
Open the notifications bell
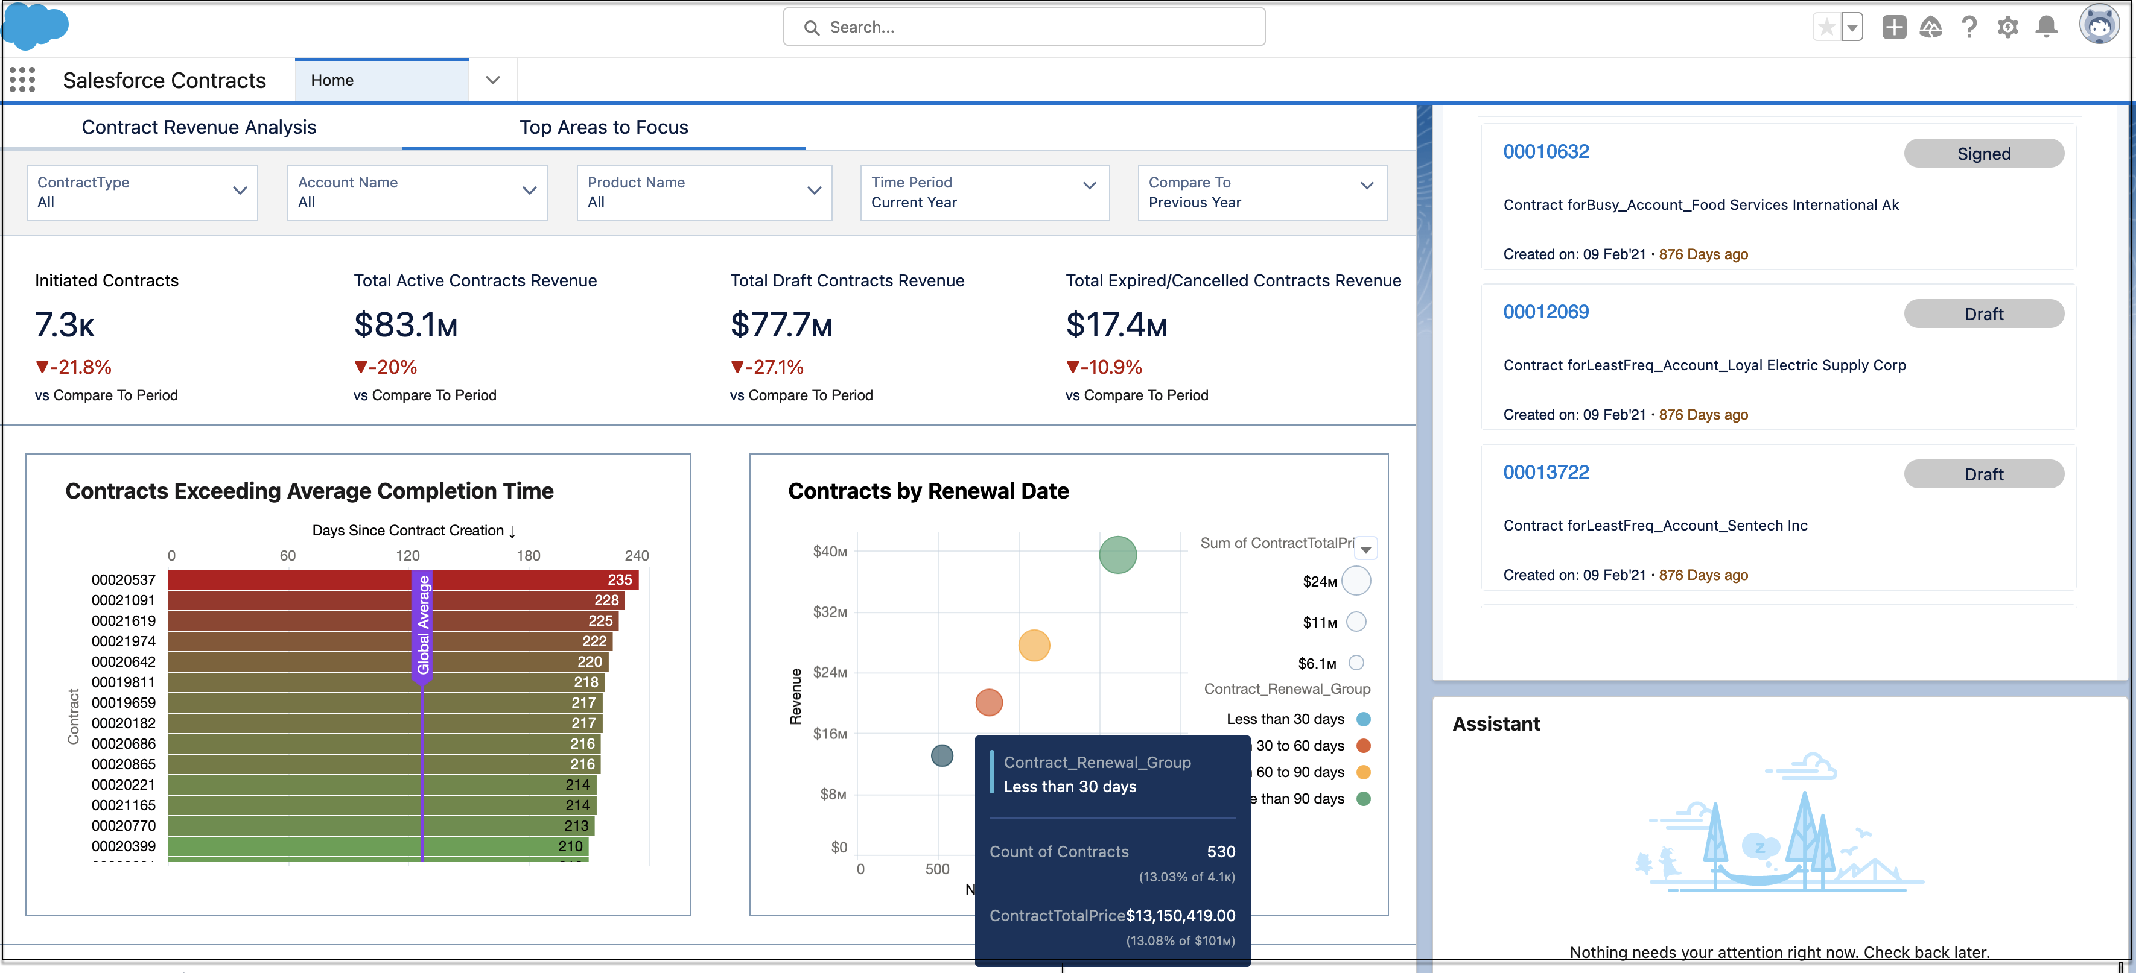2047,27
